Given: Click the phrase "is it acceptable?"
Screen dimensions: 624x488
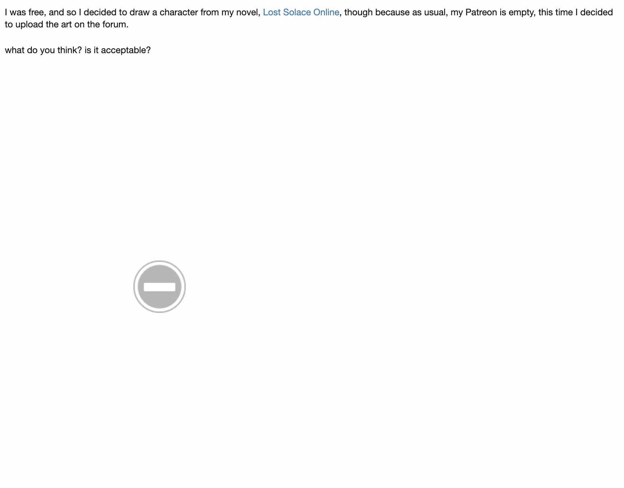Looking at the screenshot, I should [x=118, y=50].
